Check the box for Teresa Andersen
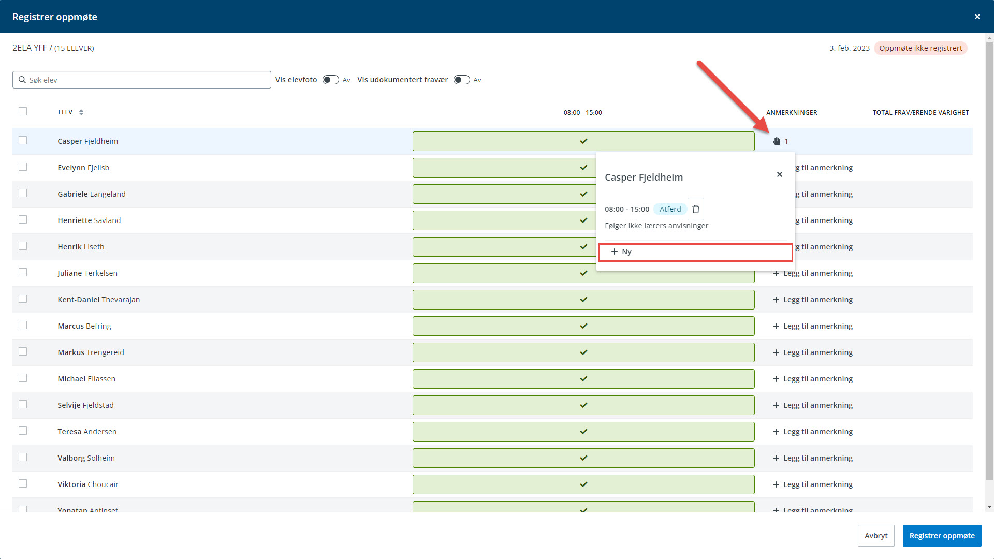Screen dimensions: 994x559 pos(23,431)
